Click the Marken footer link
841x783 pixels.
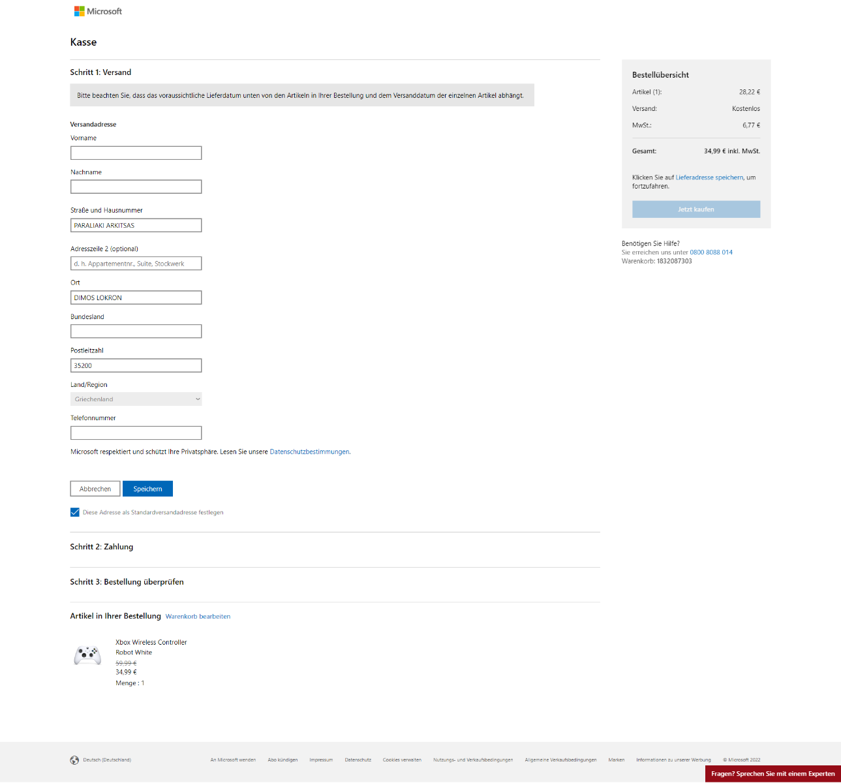[617, 760]
